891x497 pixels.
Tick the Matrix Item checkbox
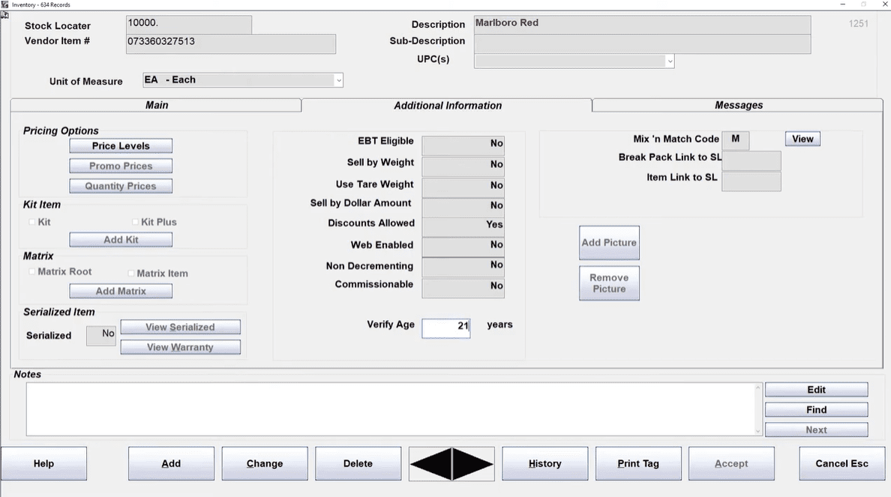click(131, 274)
